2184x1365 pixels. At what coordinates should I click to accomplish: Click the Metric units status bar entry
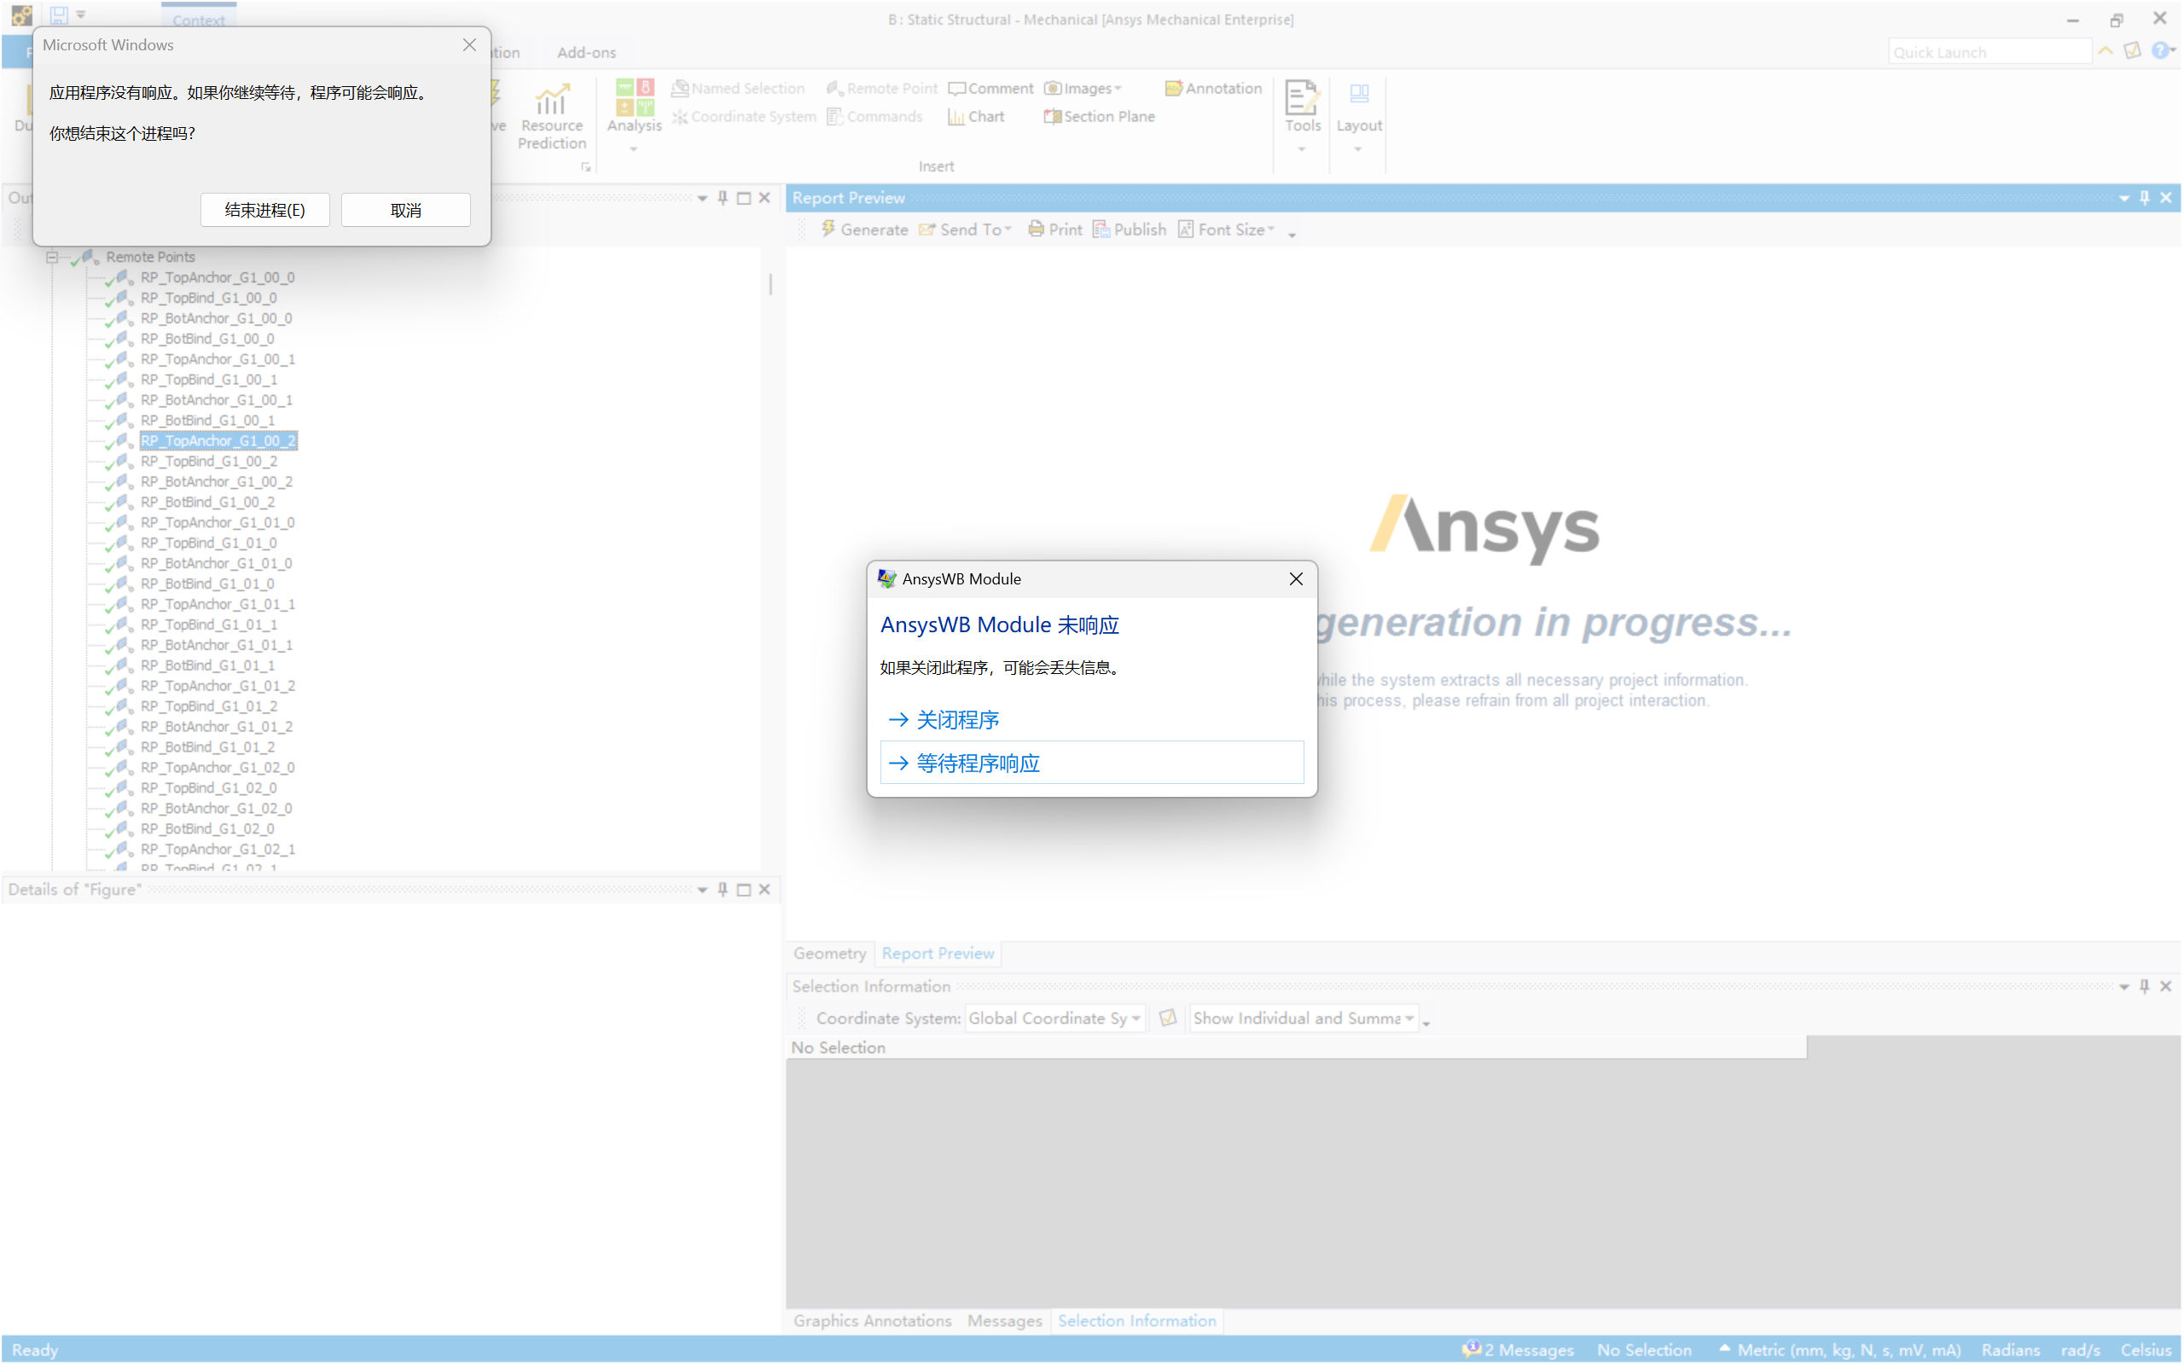[x=1841, y=1350]
